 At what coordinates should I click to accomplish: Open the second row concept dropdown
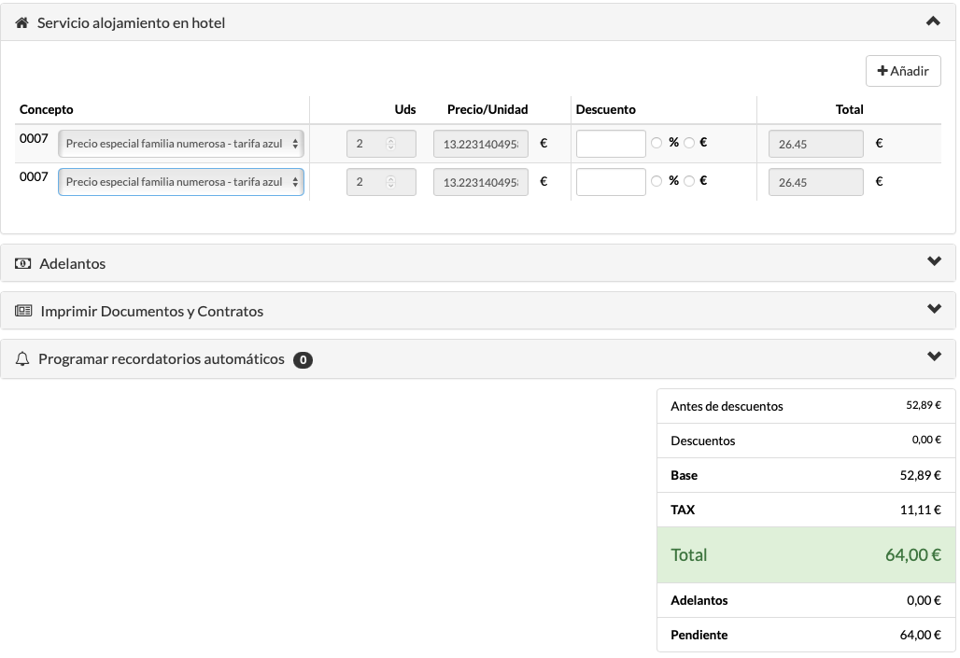pos(181,182)
